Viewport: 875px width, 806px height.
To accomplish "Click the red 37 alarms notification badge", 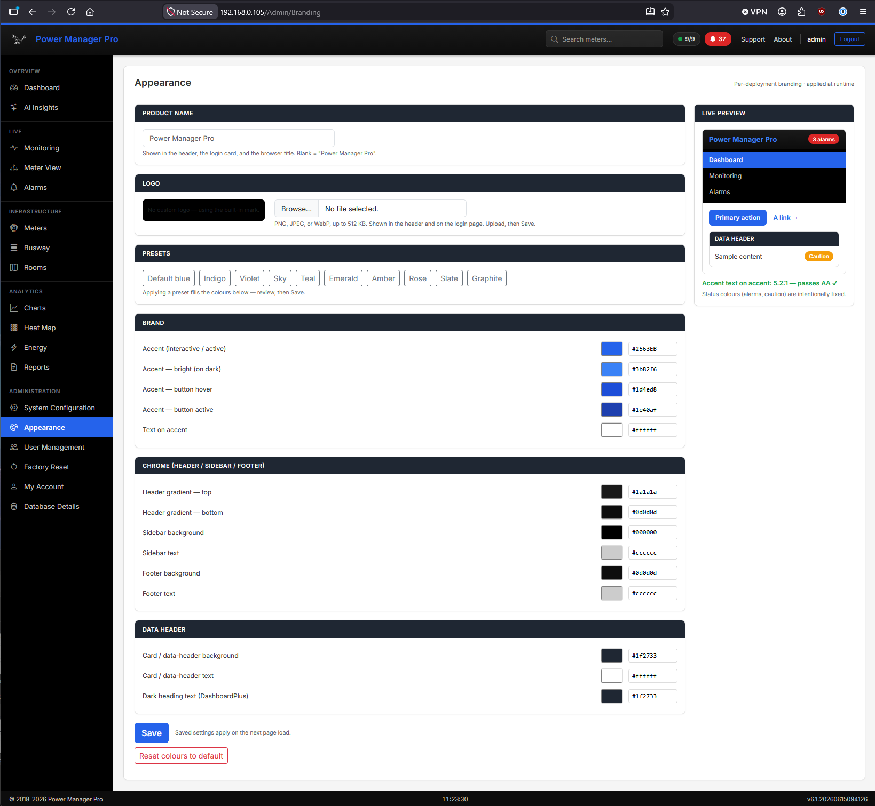I will (718, 39).
